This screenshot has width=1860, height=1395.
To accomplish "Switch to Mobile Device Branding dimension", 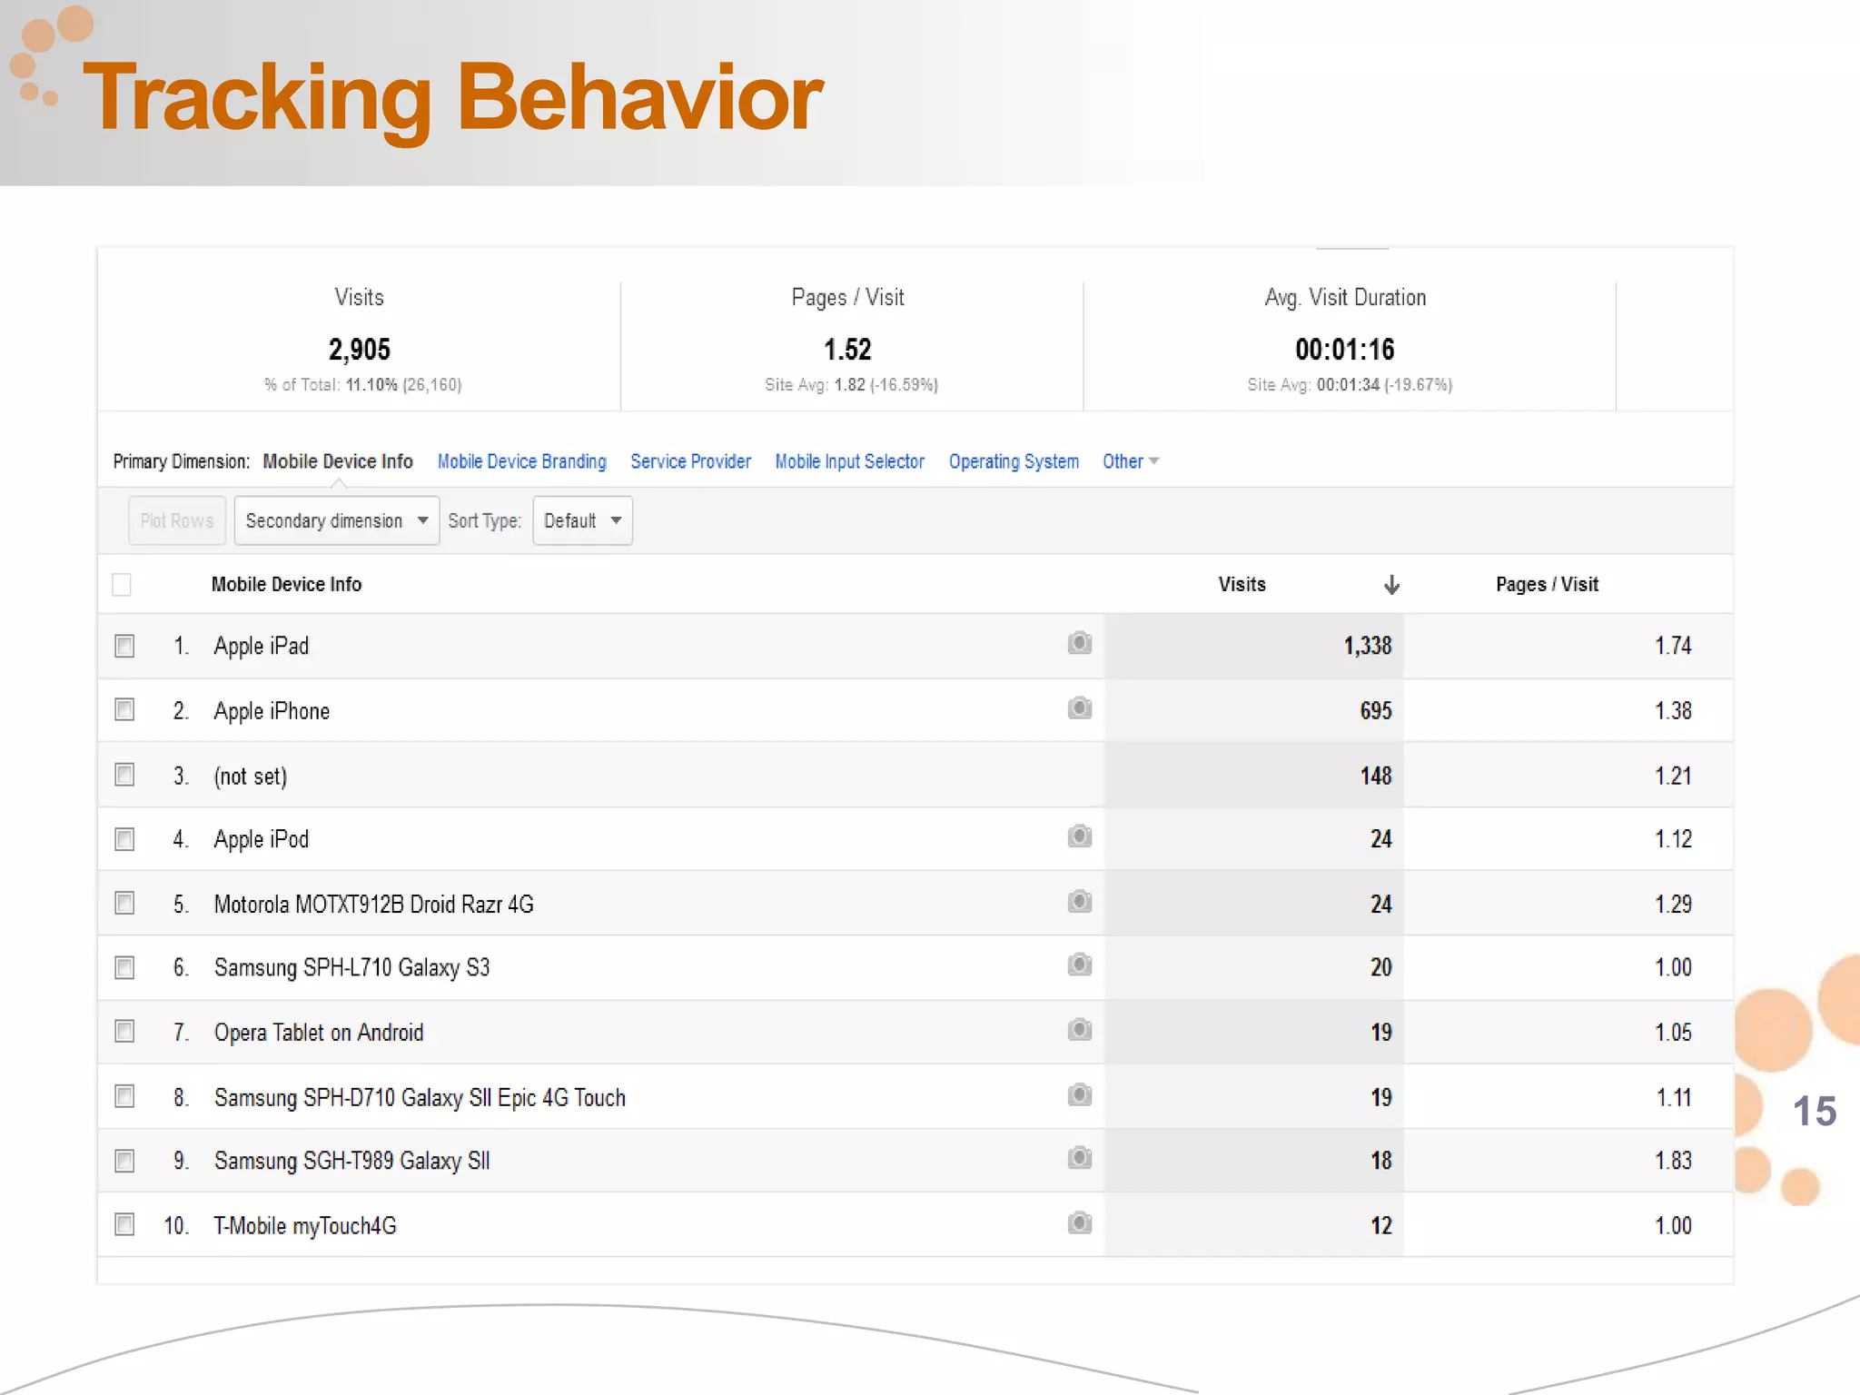I will pyautogui.click(x=522, y=461).
